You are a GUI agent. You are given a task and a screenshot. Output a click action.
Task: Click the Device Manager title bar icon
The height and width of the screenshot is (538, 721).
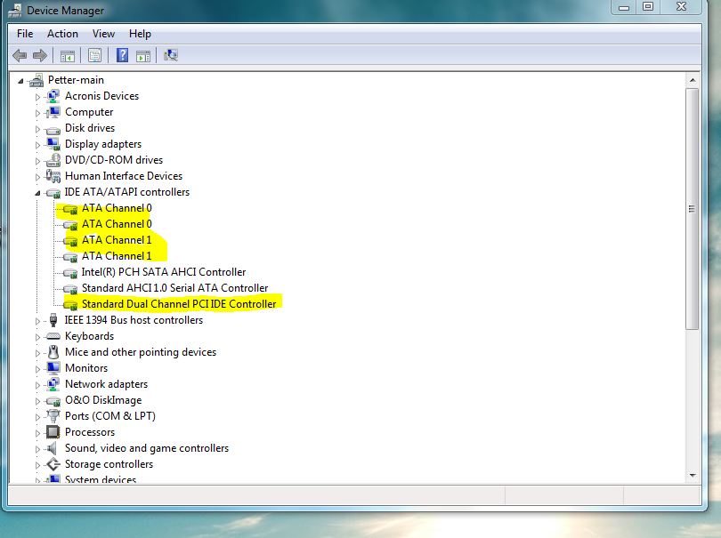15,10
